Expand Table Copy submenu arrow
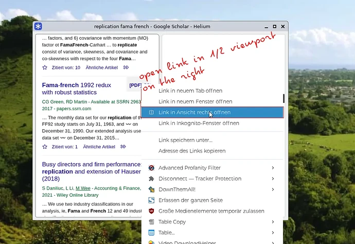This screenshot has width=355, height=244. 273,222
